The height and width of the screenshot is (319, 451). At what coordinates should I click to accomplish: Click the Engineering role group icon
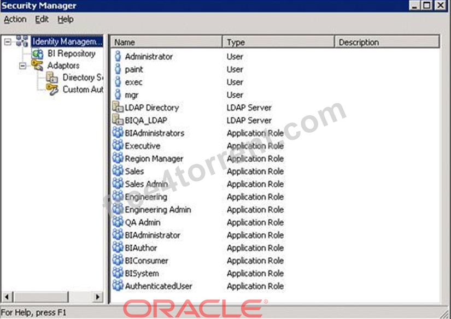(118, 196)
